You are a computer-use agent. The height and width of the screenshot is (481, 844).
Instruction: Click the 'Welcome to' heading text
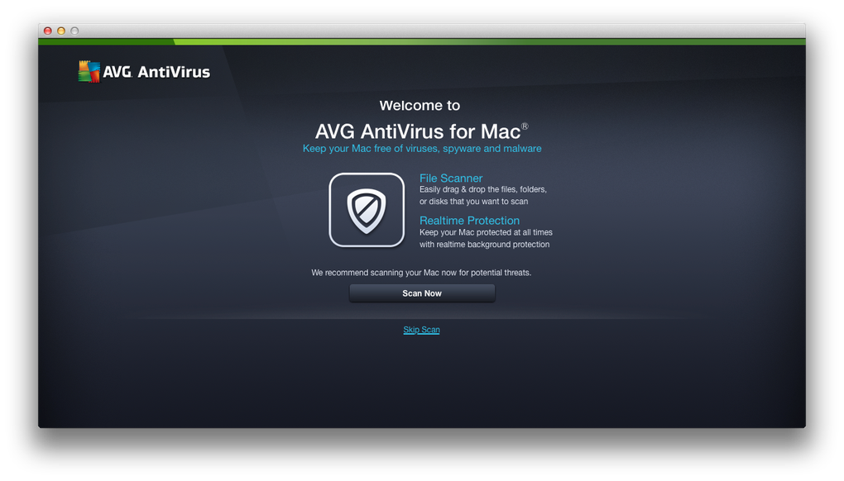420,105
